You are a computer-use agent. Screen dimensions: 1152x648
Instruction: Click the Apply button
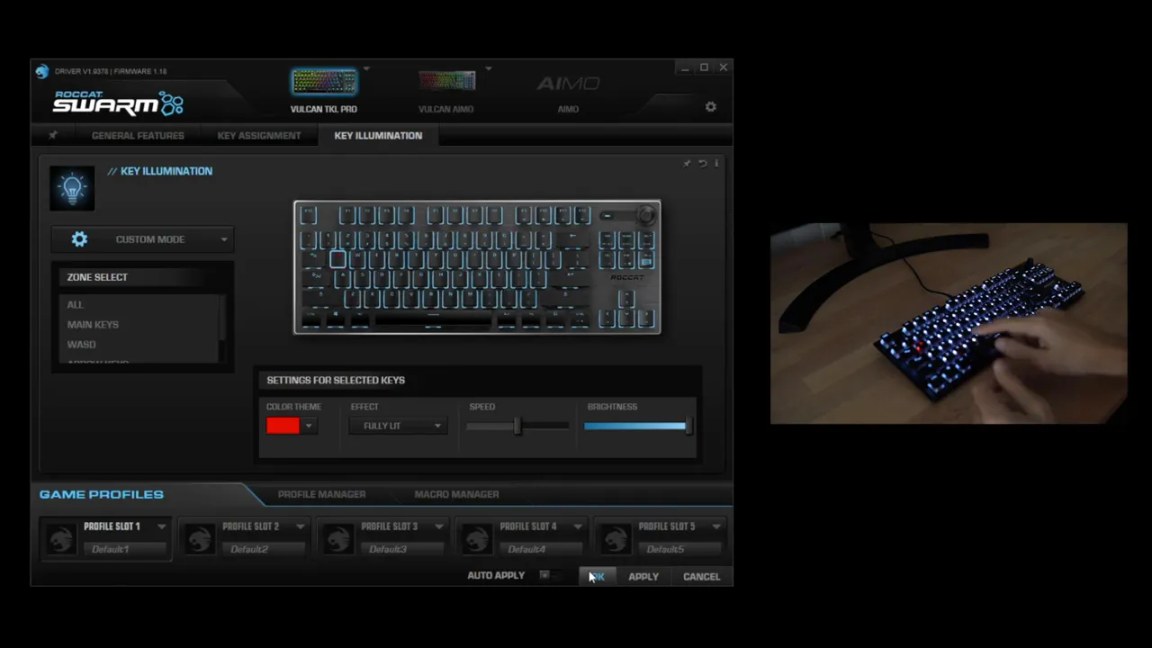pyautogui.click(x=643, y=577)
